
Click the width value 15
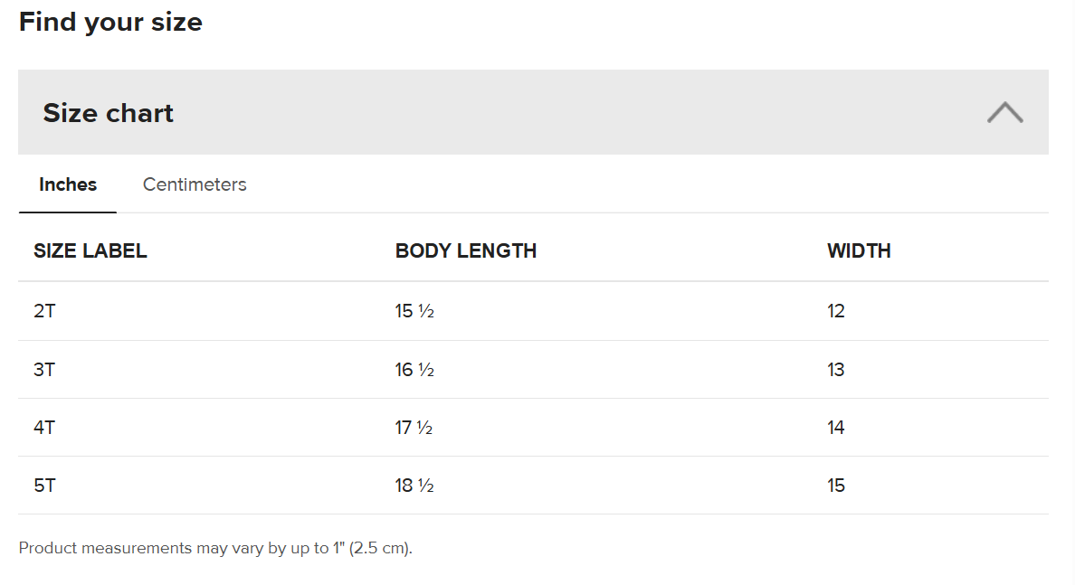(836, 486)
